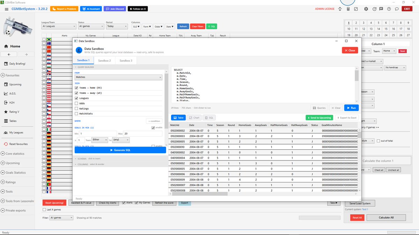Image resolution: width=419 pixels, height=235 pixels.
Task: Click the Generate SQL button
Action: (120, 150)
